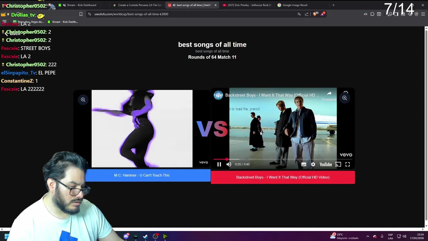Open the browser hamburger menu
The width and height of the screenshot is (428, 241).
pos(423,14)
